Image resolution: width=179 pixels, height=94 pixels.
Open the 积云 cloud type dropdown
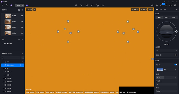[167, 69]
